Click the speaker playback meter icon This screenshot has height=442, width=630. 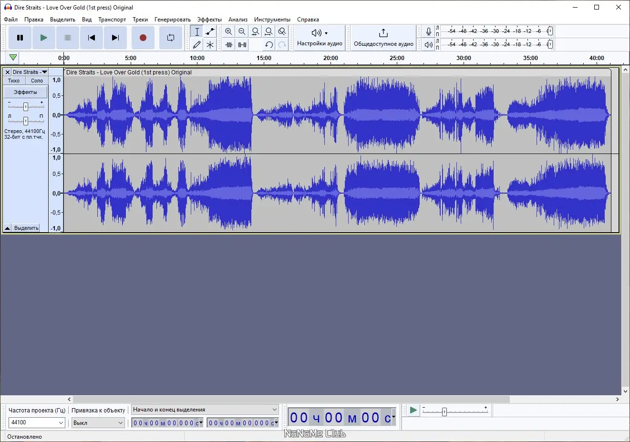tap(429, 44)
